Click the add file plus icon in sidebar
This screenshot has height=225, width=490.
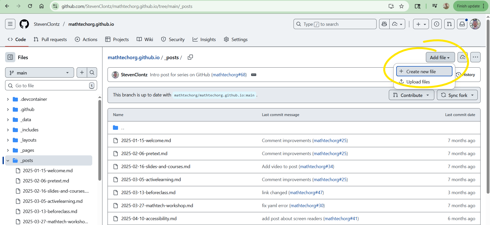pos(82,73)
